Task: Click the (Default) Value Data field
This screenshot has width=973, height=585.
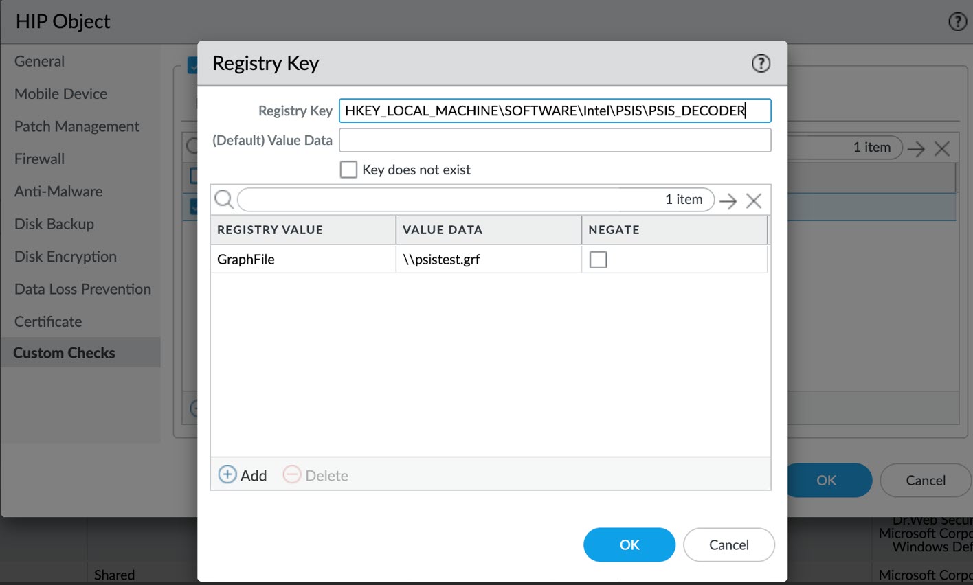Action: 555,140
